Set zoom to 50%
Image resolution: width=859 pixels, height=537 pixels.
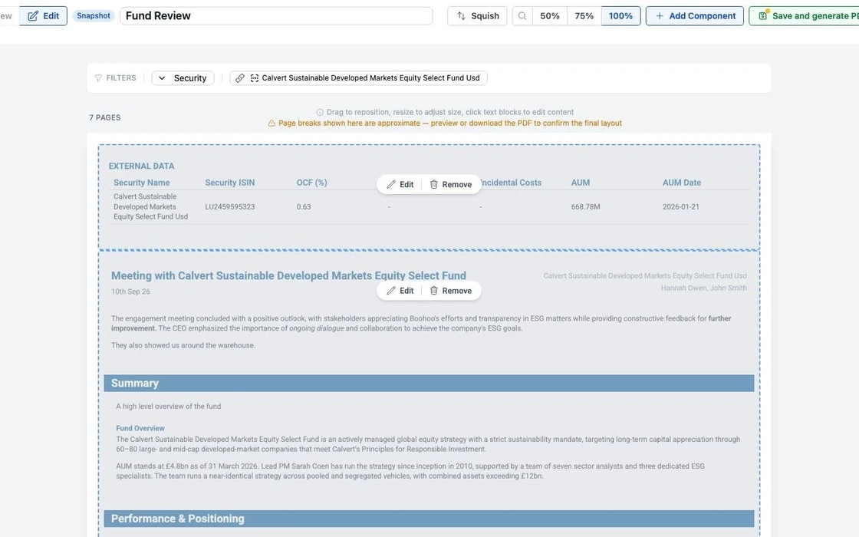tap(549, 16)
